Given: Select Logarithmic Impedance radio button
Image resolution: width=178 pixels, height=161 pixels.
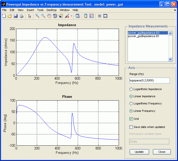Looking at the screenshot, I should pyautogui.click(x=131, y=89).
